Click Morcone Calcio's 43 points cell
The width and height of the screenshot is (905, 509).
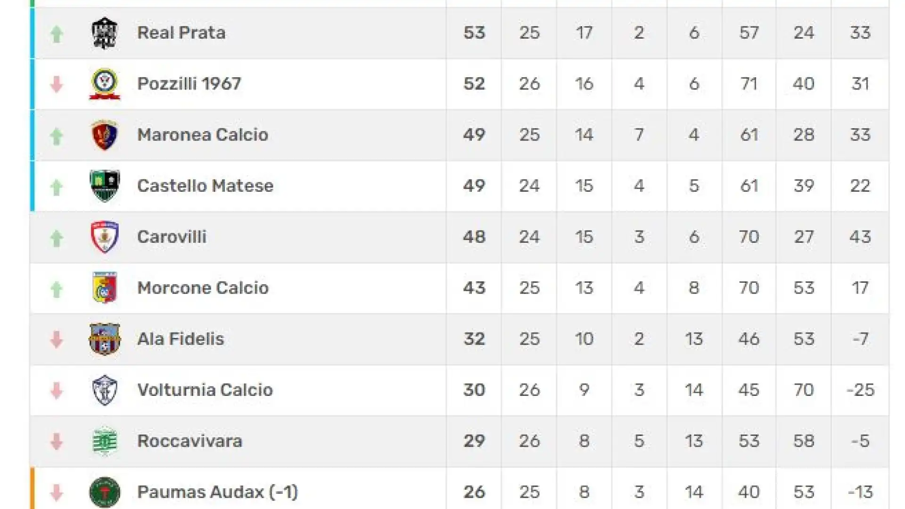[474, 288]
